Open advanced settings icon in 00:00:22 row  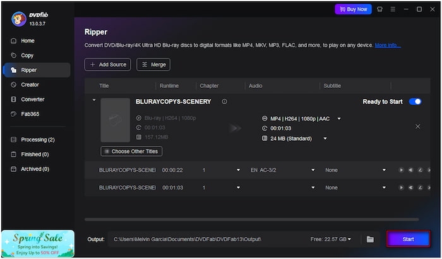[410, 170]
